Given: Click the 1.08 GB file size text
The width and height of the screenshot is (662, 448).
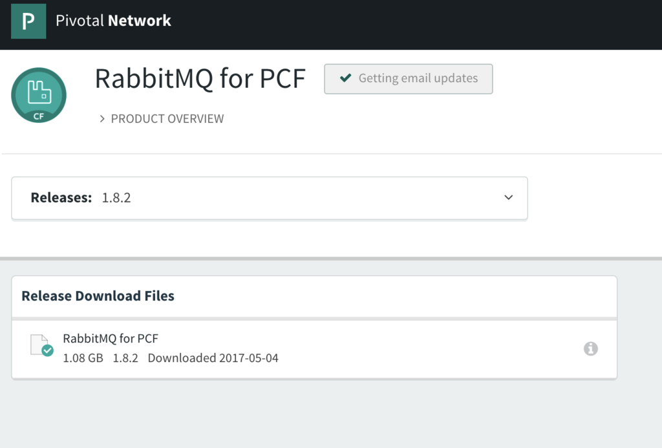Looking at the screenshot, I should click(83, 358).
